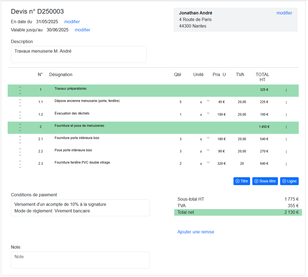This screenshot has height=277, width=308.
Task: Modify the client Jonathan André details
Action: point(284,13)
